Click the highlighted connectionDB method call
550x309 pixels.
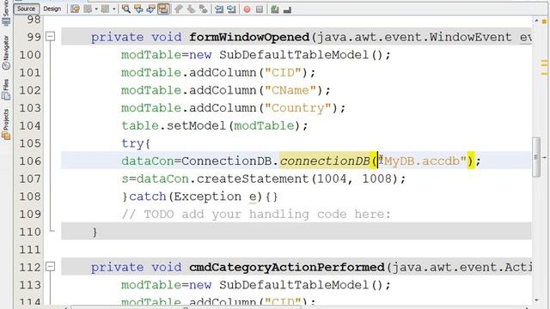point(325,161)
